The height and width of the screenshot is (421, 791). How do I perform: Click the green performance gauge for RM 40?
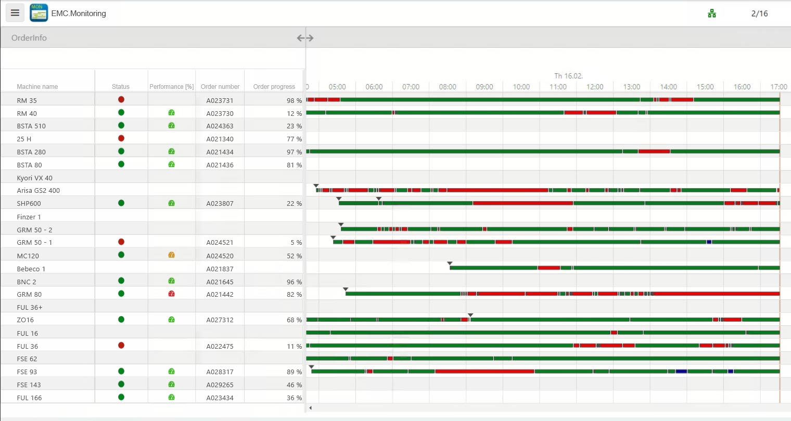tap(171, 113)
